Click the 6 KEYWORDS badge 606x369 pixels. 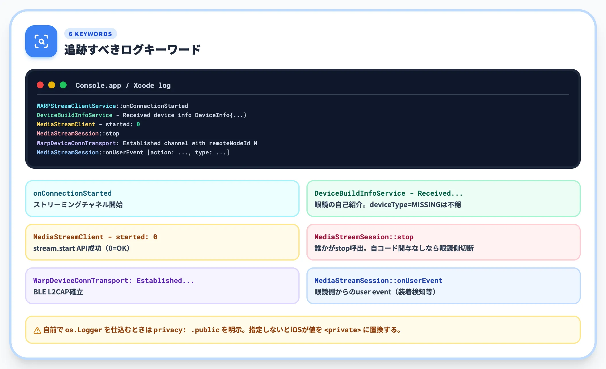[90, 34]
